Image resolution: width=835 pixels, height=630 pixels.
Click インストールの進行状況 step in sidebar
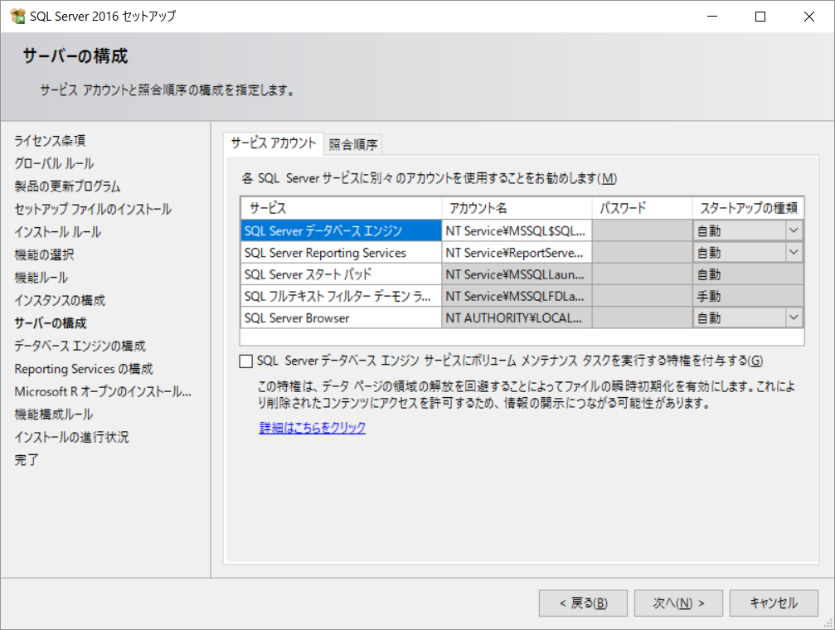pos(71,437)
